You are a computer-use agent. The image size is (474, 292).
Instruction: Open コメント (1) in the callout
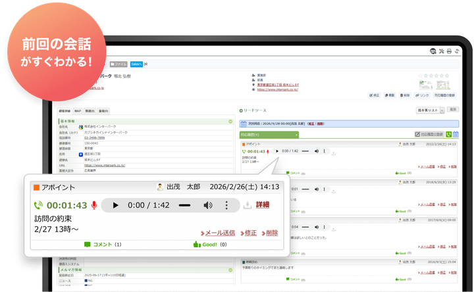[x=103, y=244]
